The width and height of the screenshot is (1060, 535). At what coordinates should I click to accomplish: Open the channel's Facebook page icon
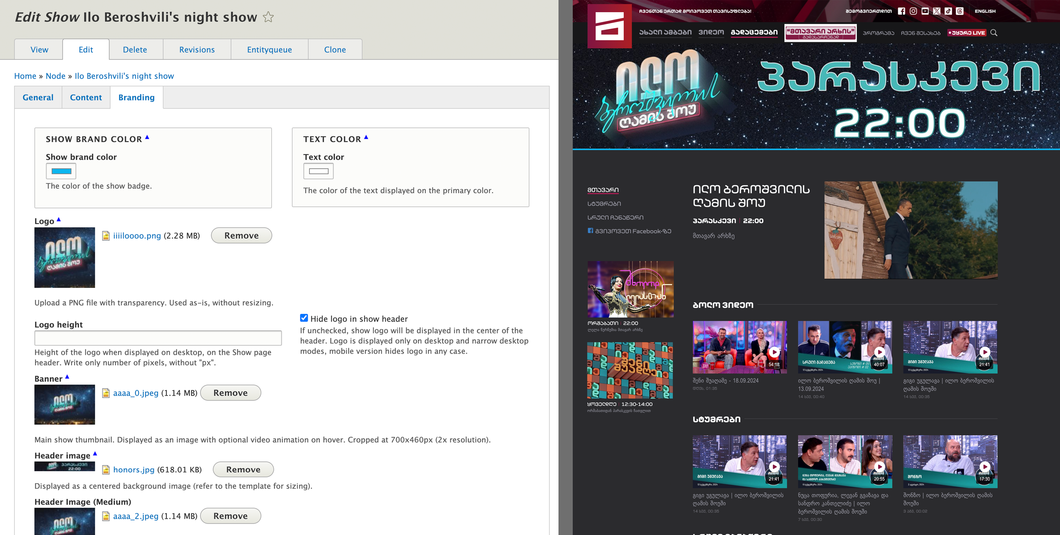(901, 11)
